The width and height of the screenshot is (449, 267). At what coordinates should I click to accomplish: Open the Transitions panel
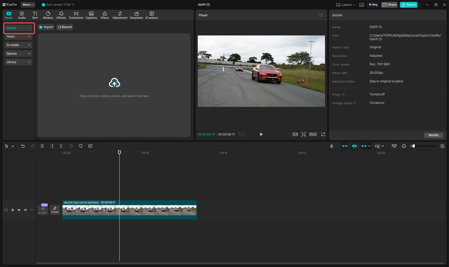point(76,15)
